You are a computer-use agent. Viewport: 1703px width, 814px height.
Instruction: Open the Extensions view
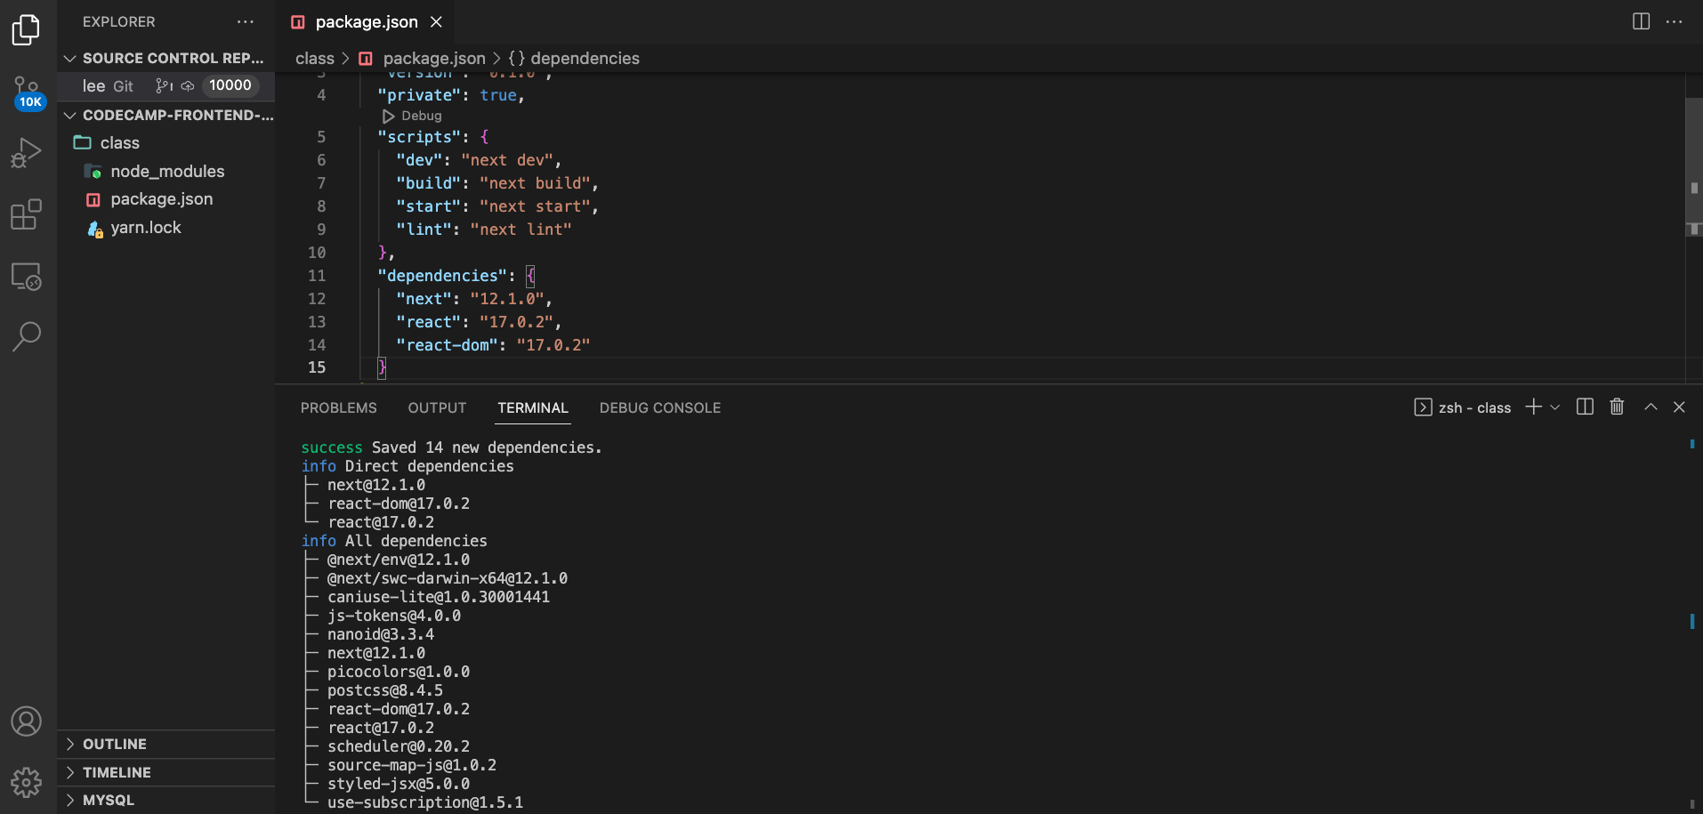(27, 214)
